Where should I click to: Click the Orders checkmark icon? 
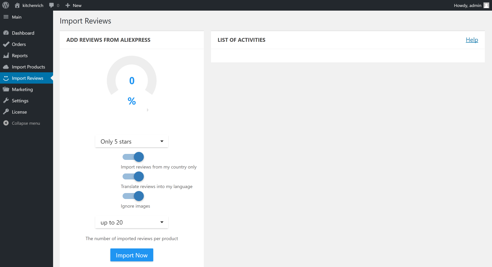point(6,44)
